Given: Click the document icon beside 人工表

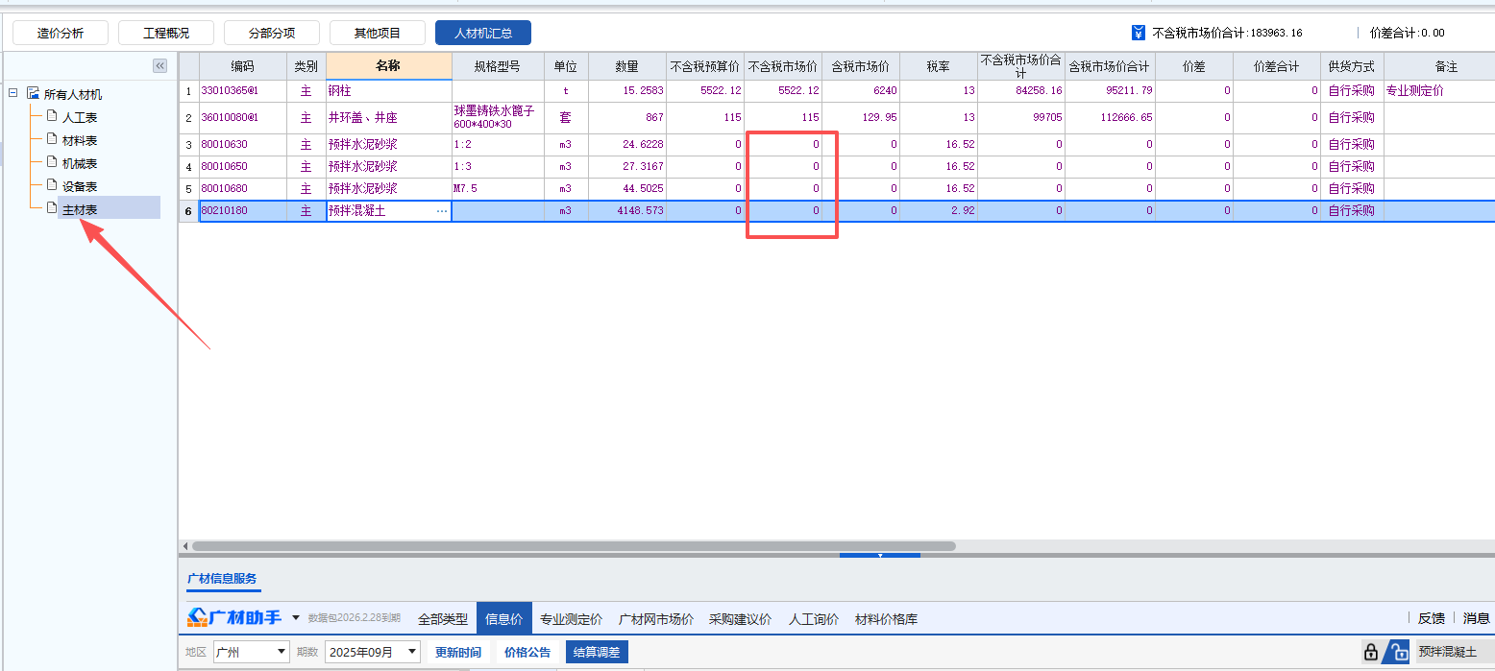Looking at the screenshot, I should 52,117.
